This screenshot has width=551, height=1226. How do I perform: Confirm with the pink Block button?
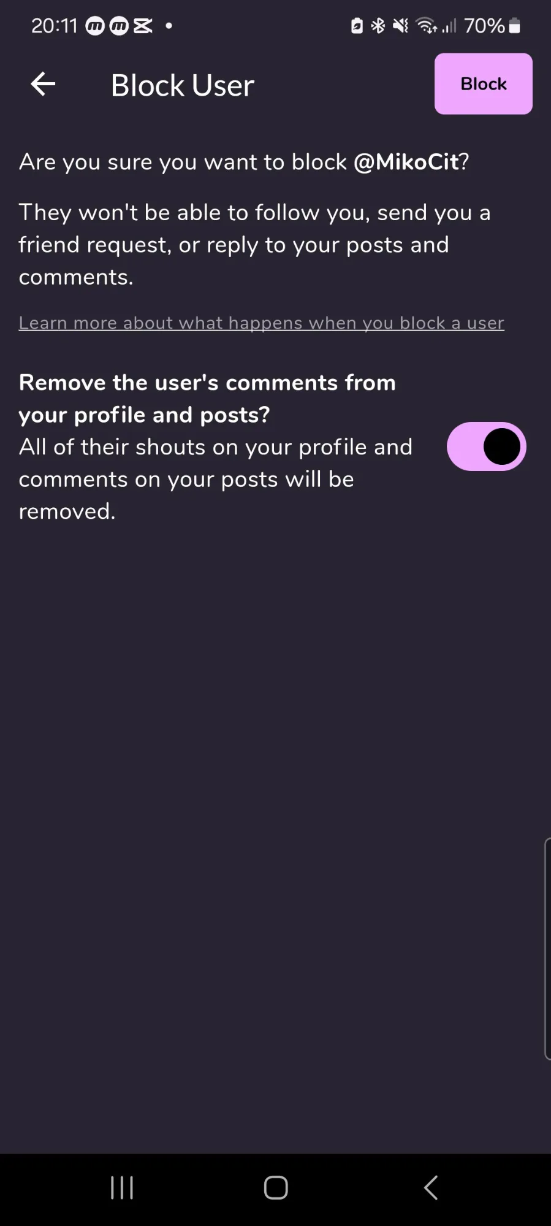tap(483, 83)
